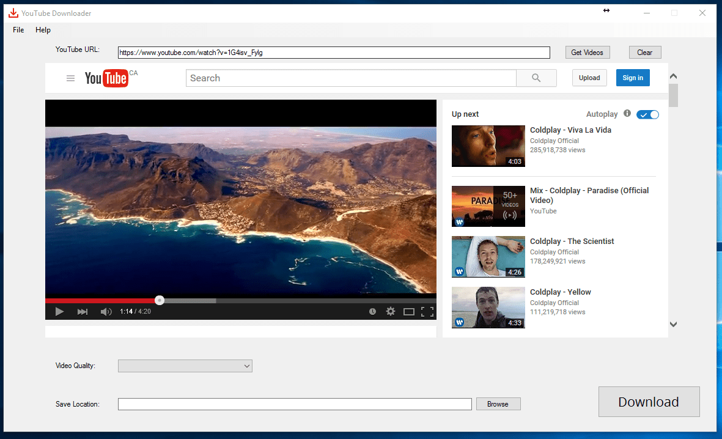Screen dimensions: 722x439
Task: Click the search magnifier icon
Action: point(536,78)
